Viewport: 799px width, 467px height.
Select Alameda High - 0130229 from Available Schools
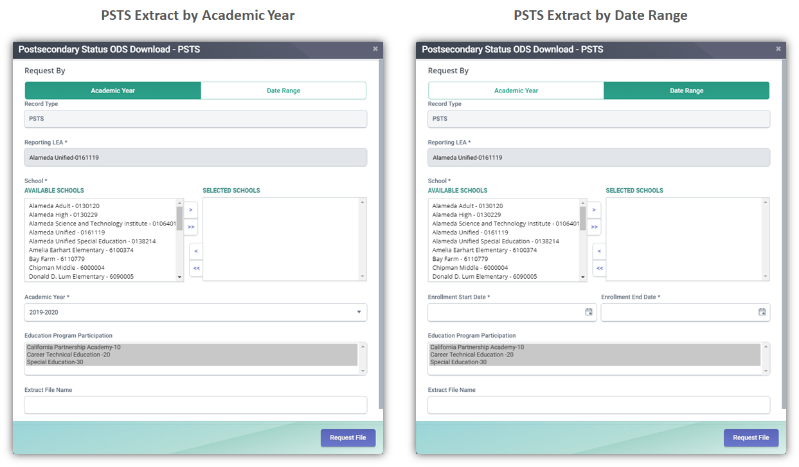pos(64,214)
